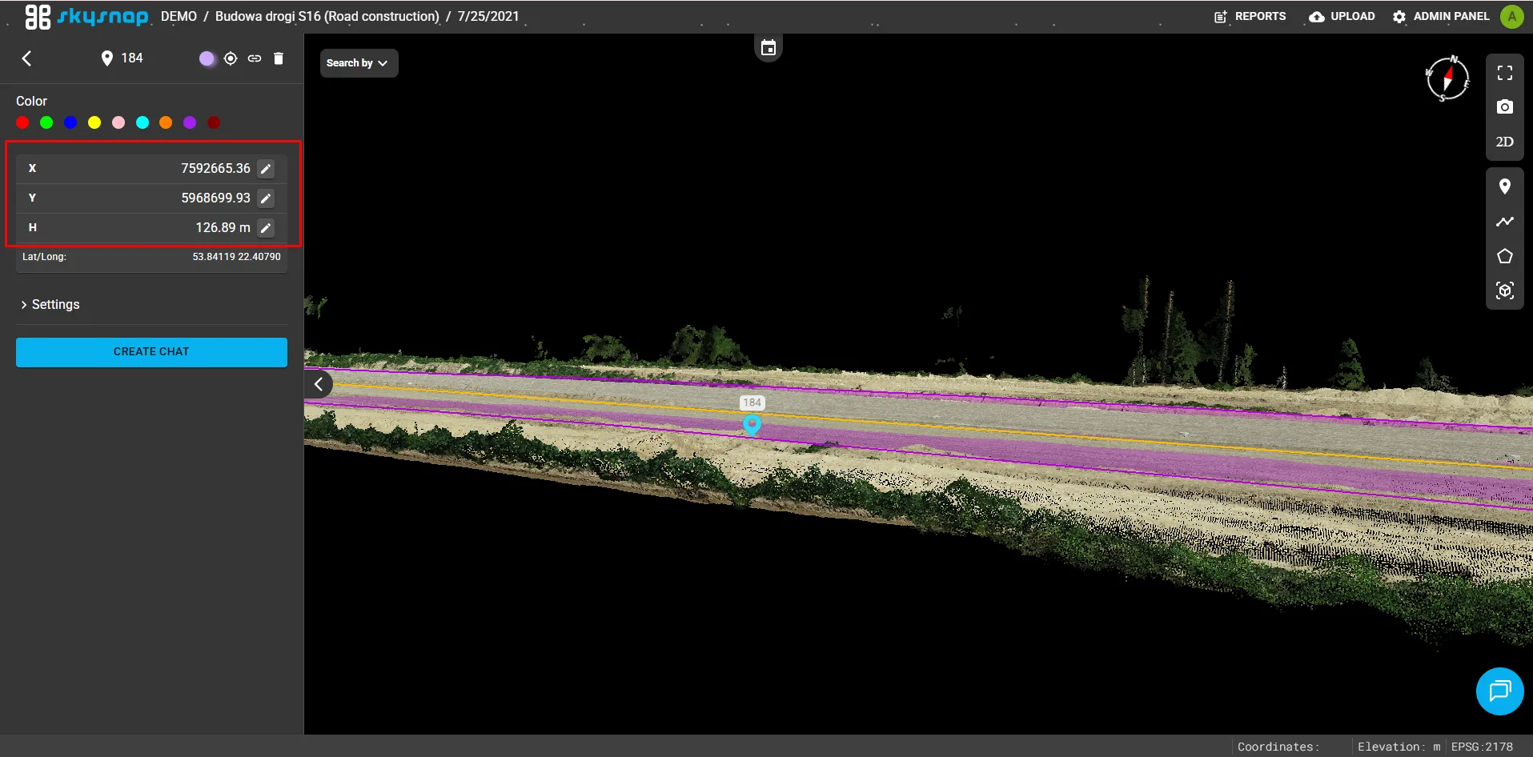Edit the X coordinate value
The height and width of the screenshot is (757, 1533).
[266, 169]
